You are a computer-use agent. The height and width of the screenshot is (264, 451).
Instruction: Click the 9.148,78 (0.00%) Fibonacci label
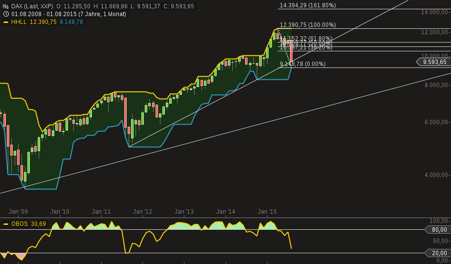[x=303, y=64]
